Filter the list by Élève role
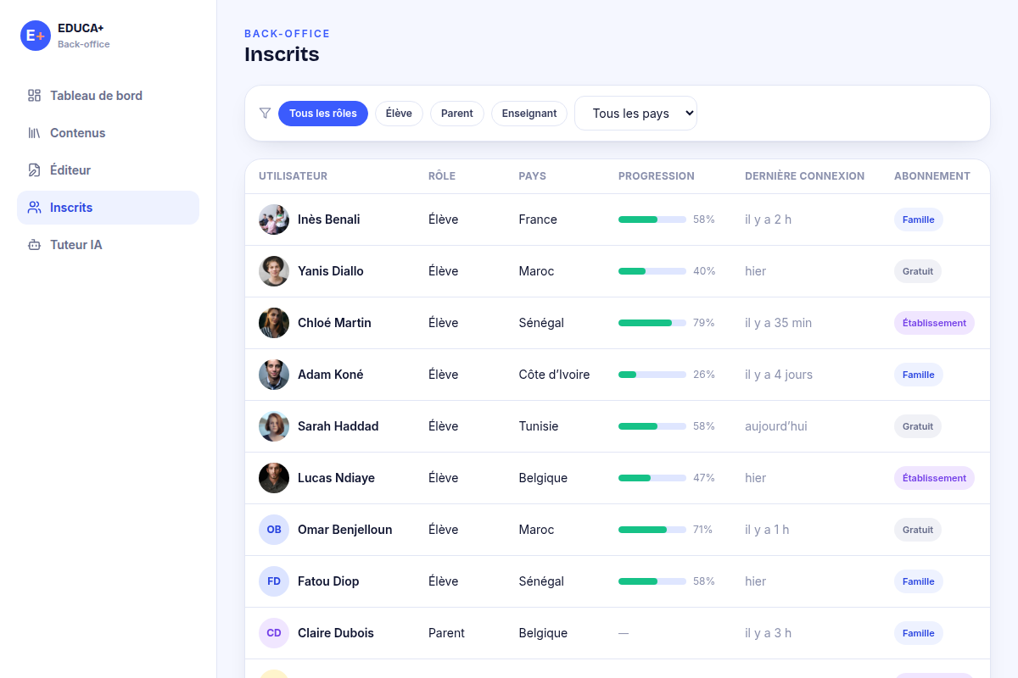Screen dimensions: 1018x678 (x=399, y=114)
